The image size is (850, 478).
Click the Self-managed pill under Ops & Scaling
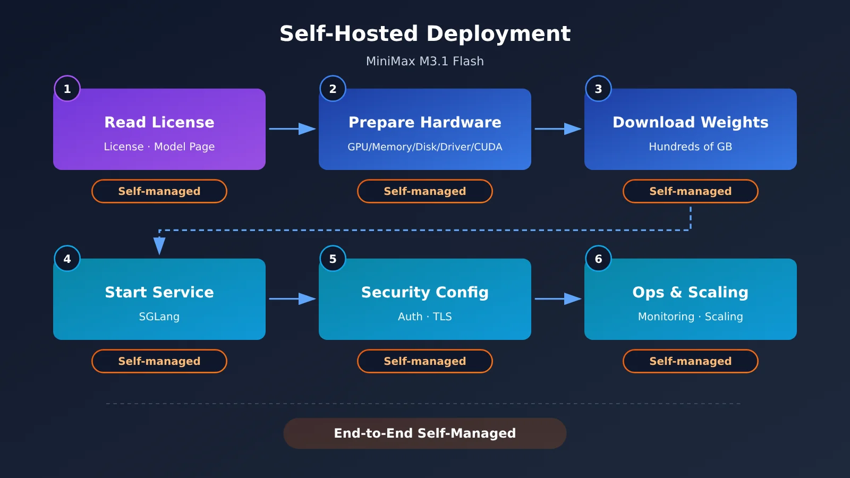691,361
